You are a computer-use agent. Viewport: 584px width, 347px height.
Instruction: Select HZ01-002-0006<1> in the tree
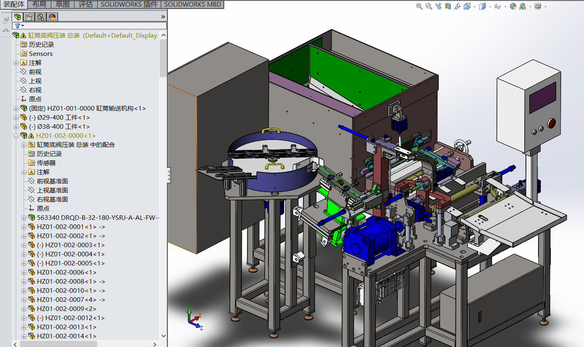click(66, 272)
